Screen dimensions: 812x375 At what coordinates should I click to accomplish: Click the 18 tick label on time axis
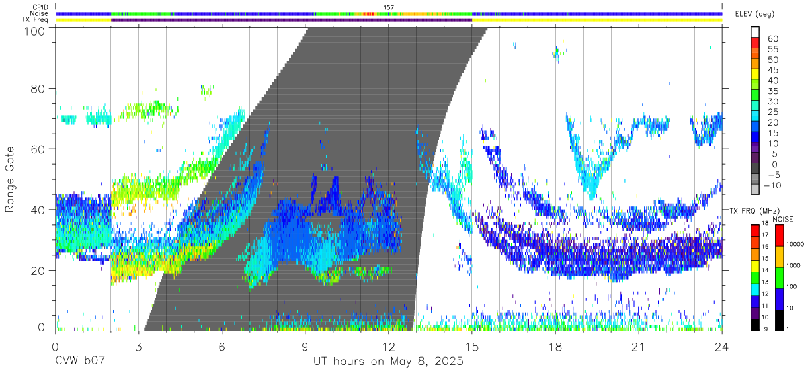pos(555,347)
